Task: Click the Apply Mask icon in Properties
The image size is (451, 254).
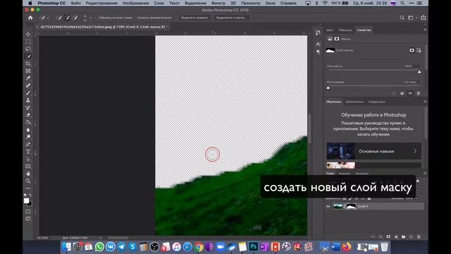Action: coord(402,93)
